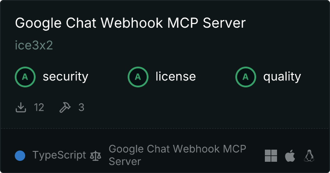Click the download arrow icon
Viewport: 330px width, 173px height.
[21, 107]
